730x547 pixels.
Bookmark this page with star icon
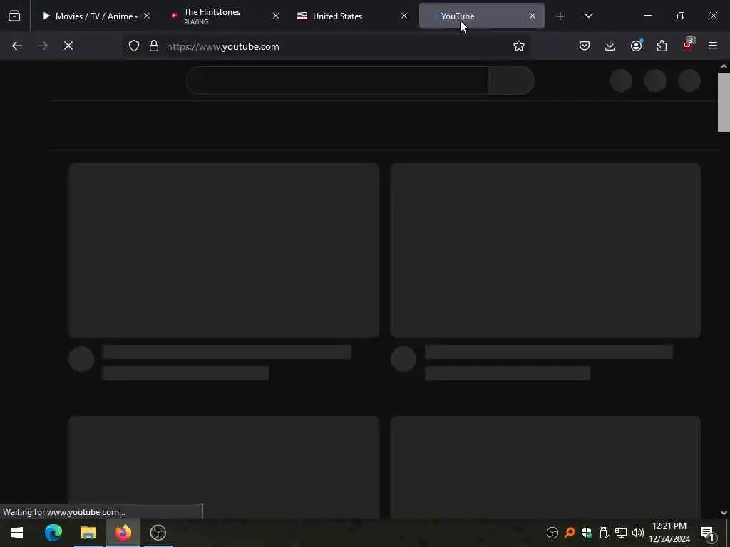[519, 46]
